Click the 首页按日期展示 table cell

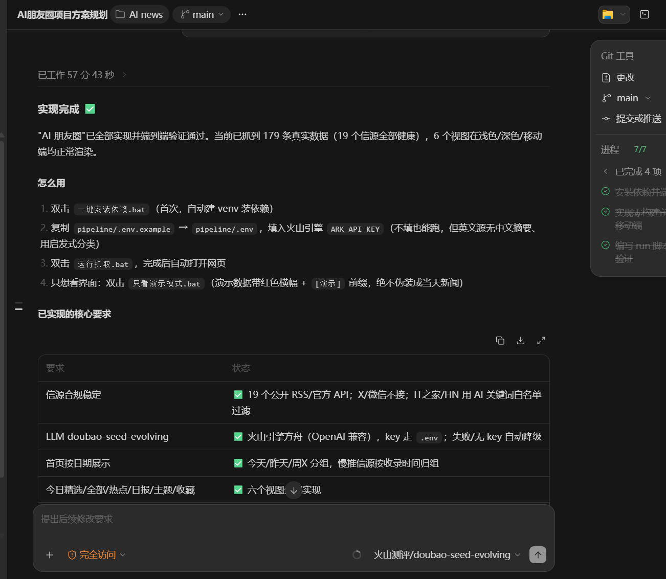pos(78,463)
